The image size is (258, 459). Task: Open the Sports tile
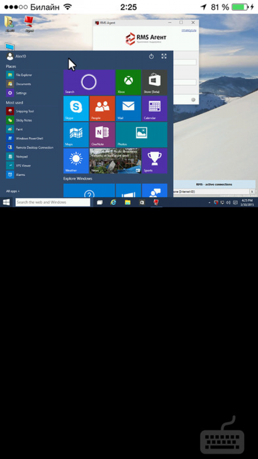pyautogui.click(x=154, y=161)
